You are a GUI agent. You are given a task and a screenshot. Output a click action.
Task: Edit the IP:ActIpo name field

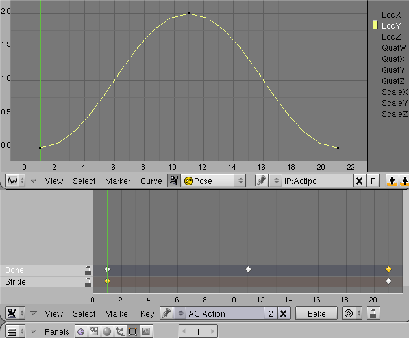click(317, 181)
